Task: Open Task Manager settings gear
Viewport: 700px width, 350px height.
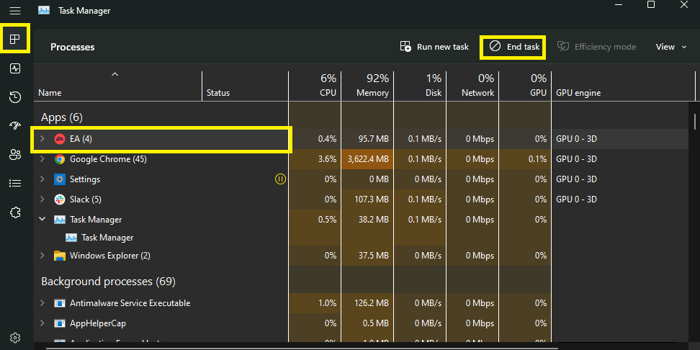Action: (15, 337)
